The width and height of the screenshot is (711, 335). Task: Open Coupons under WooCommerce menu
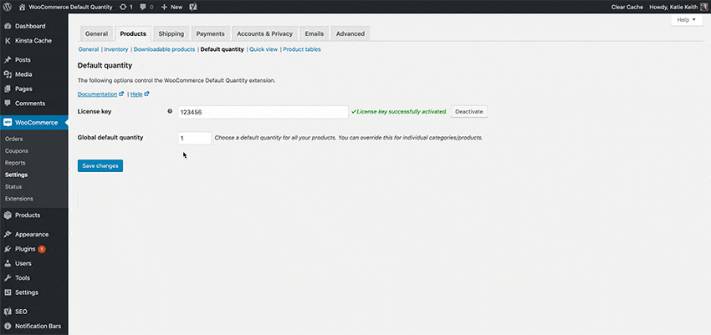coord(17,150)
